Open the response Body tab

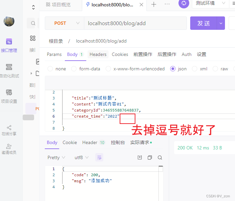[52, 142]
